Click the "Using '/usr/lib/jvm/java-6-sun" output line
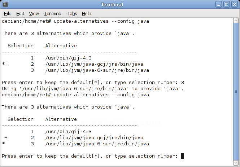This screenshot has height=167, width=240. point(93,88)
